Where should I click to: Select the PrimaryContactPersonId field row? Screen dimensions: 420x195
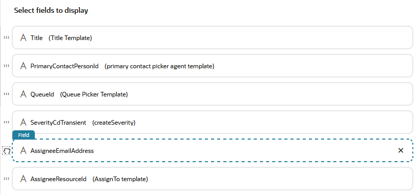(213, 66)
